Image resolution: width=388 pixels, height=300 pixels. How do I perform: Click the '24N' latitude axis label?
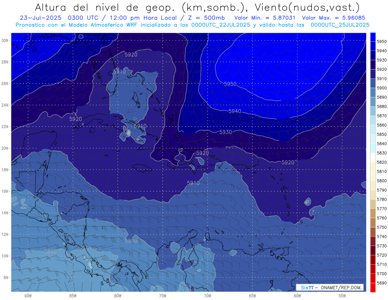5,105
